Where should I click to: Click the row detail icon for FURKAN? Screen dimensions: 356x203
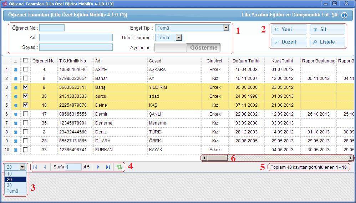pyautogui.click(x=16, y=150)
